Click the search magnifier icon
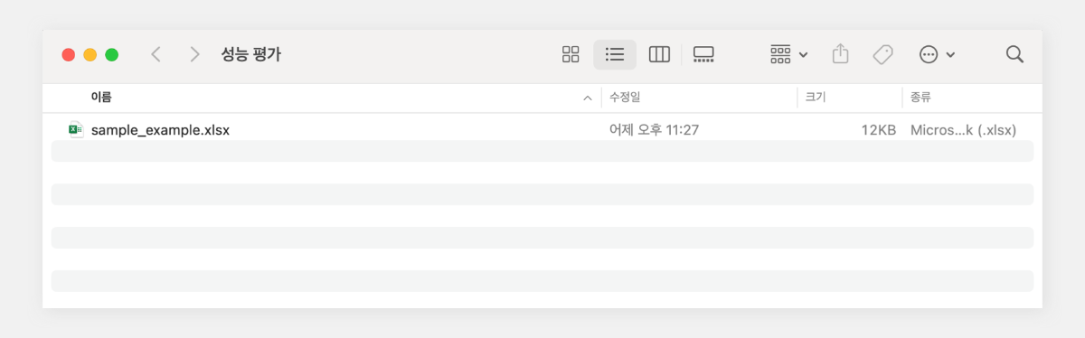Screen dimensions: 1085x338 click(1014, 54)
